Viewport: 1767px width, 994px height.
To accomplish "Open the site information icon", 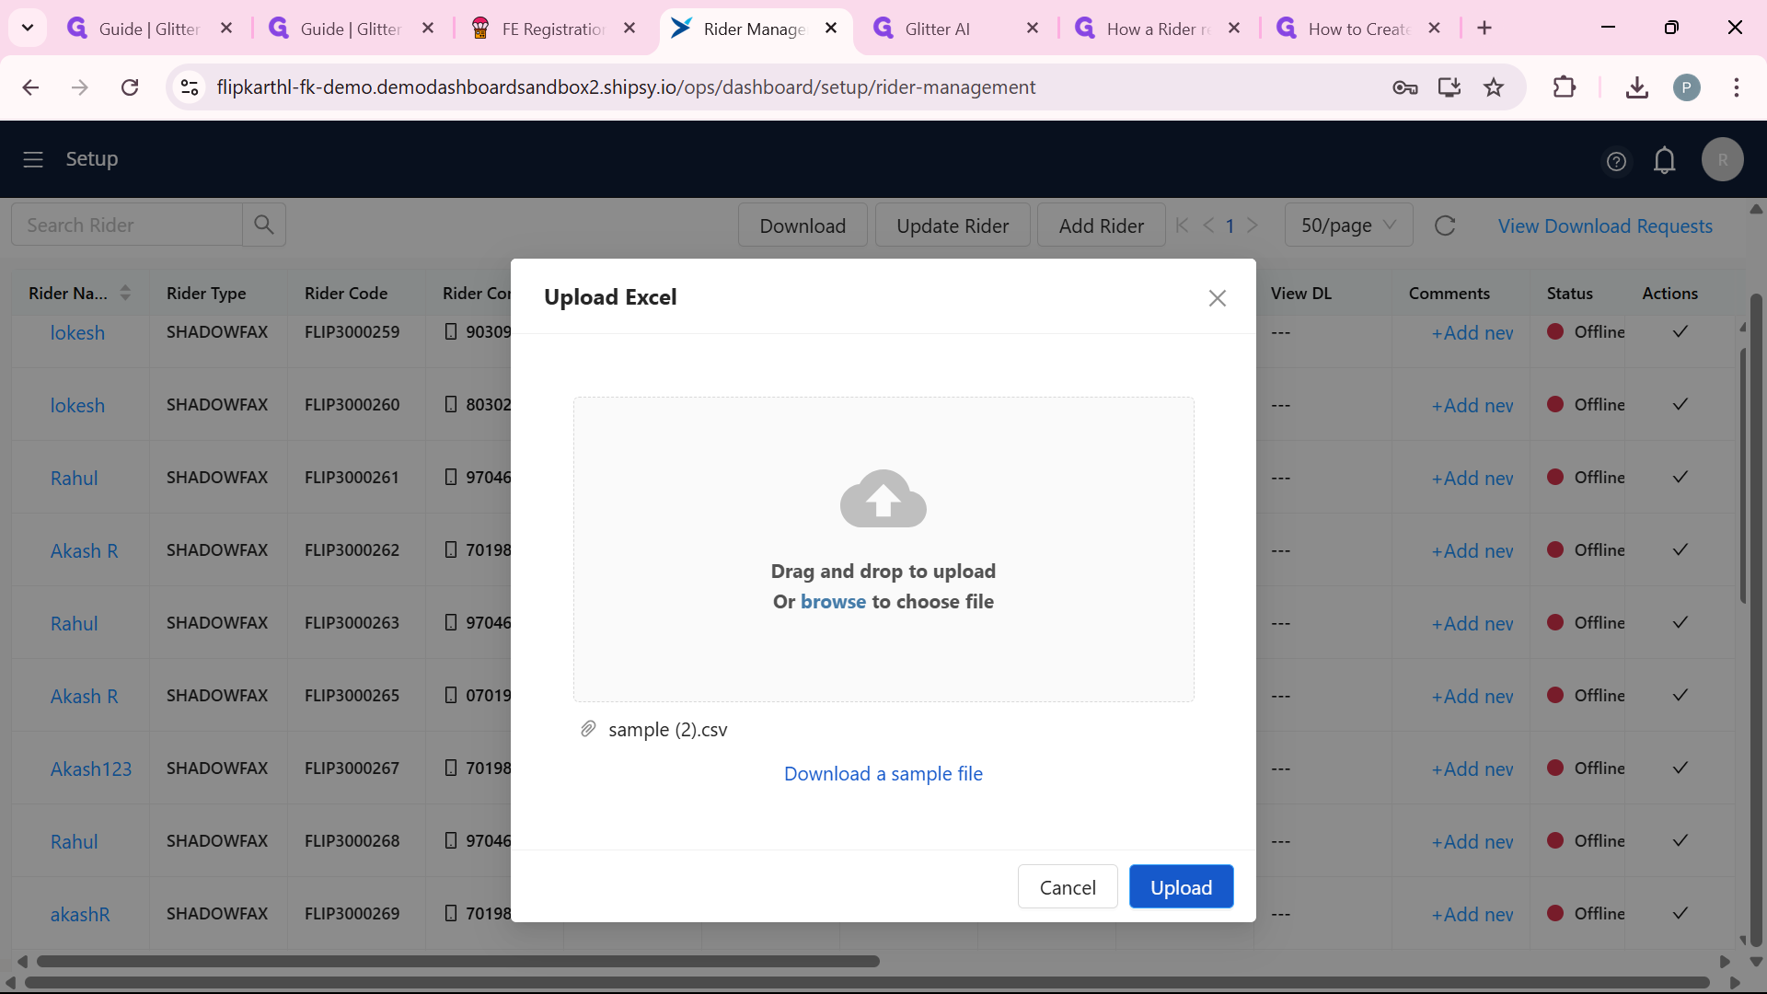I will [190, 87].
